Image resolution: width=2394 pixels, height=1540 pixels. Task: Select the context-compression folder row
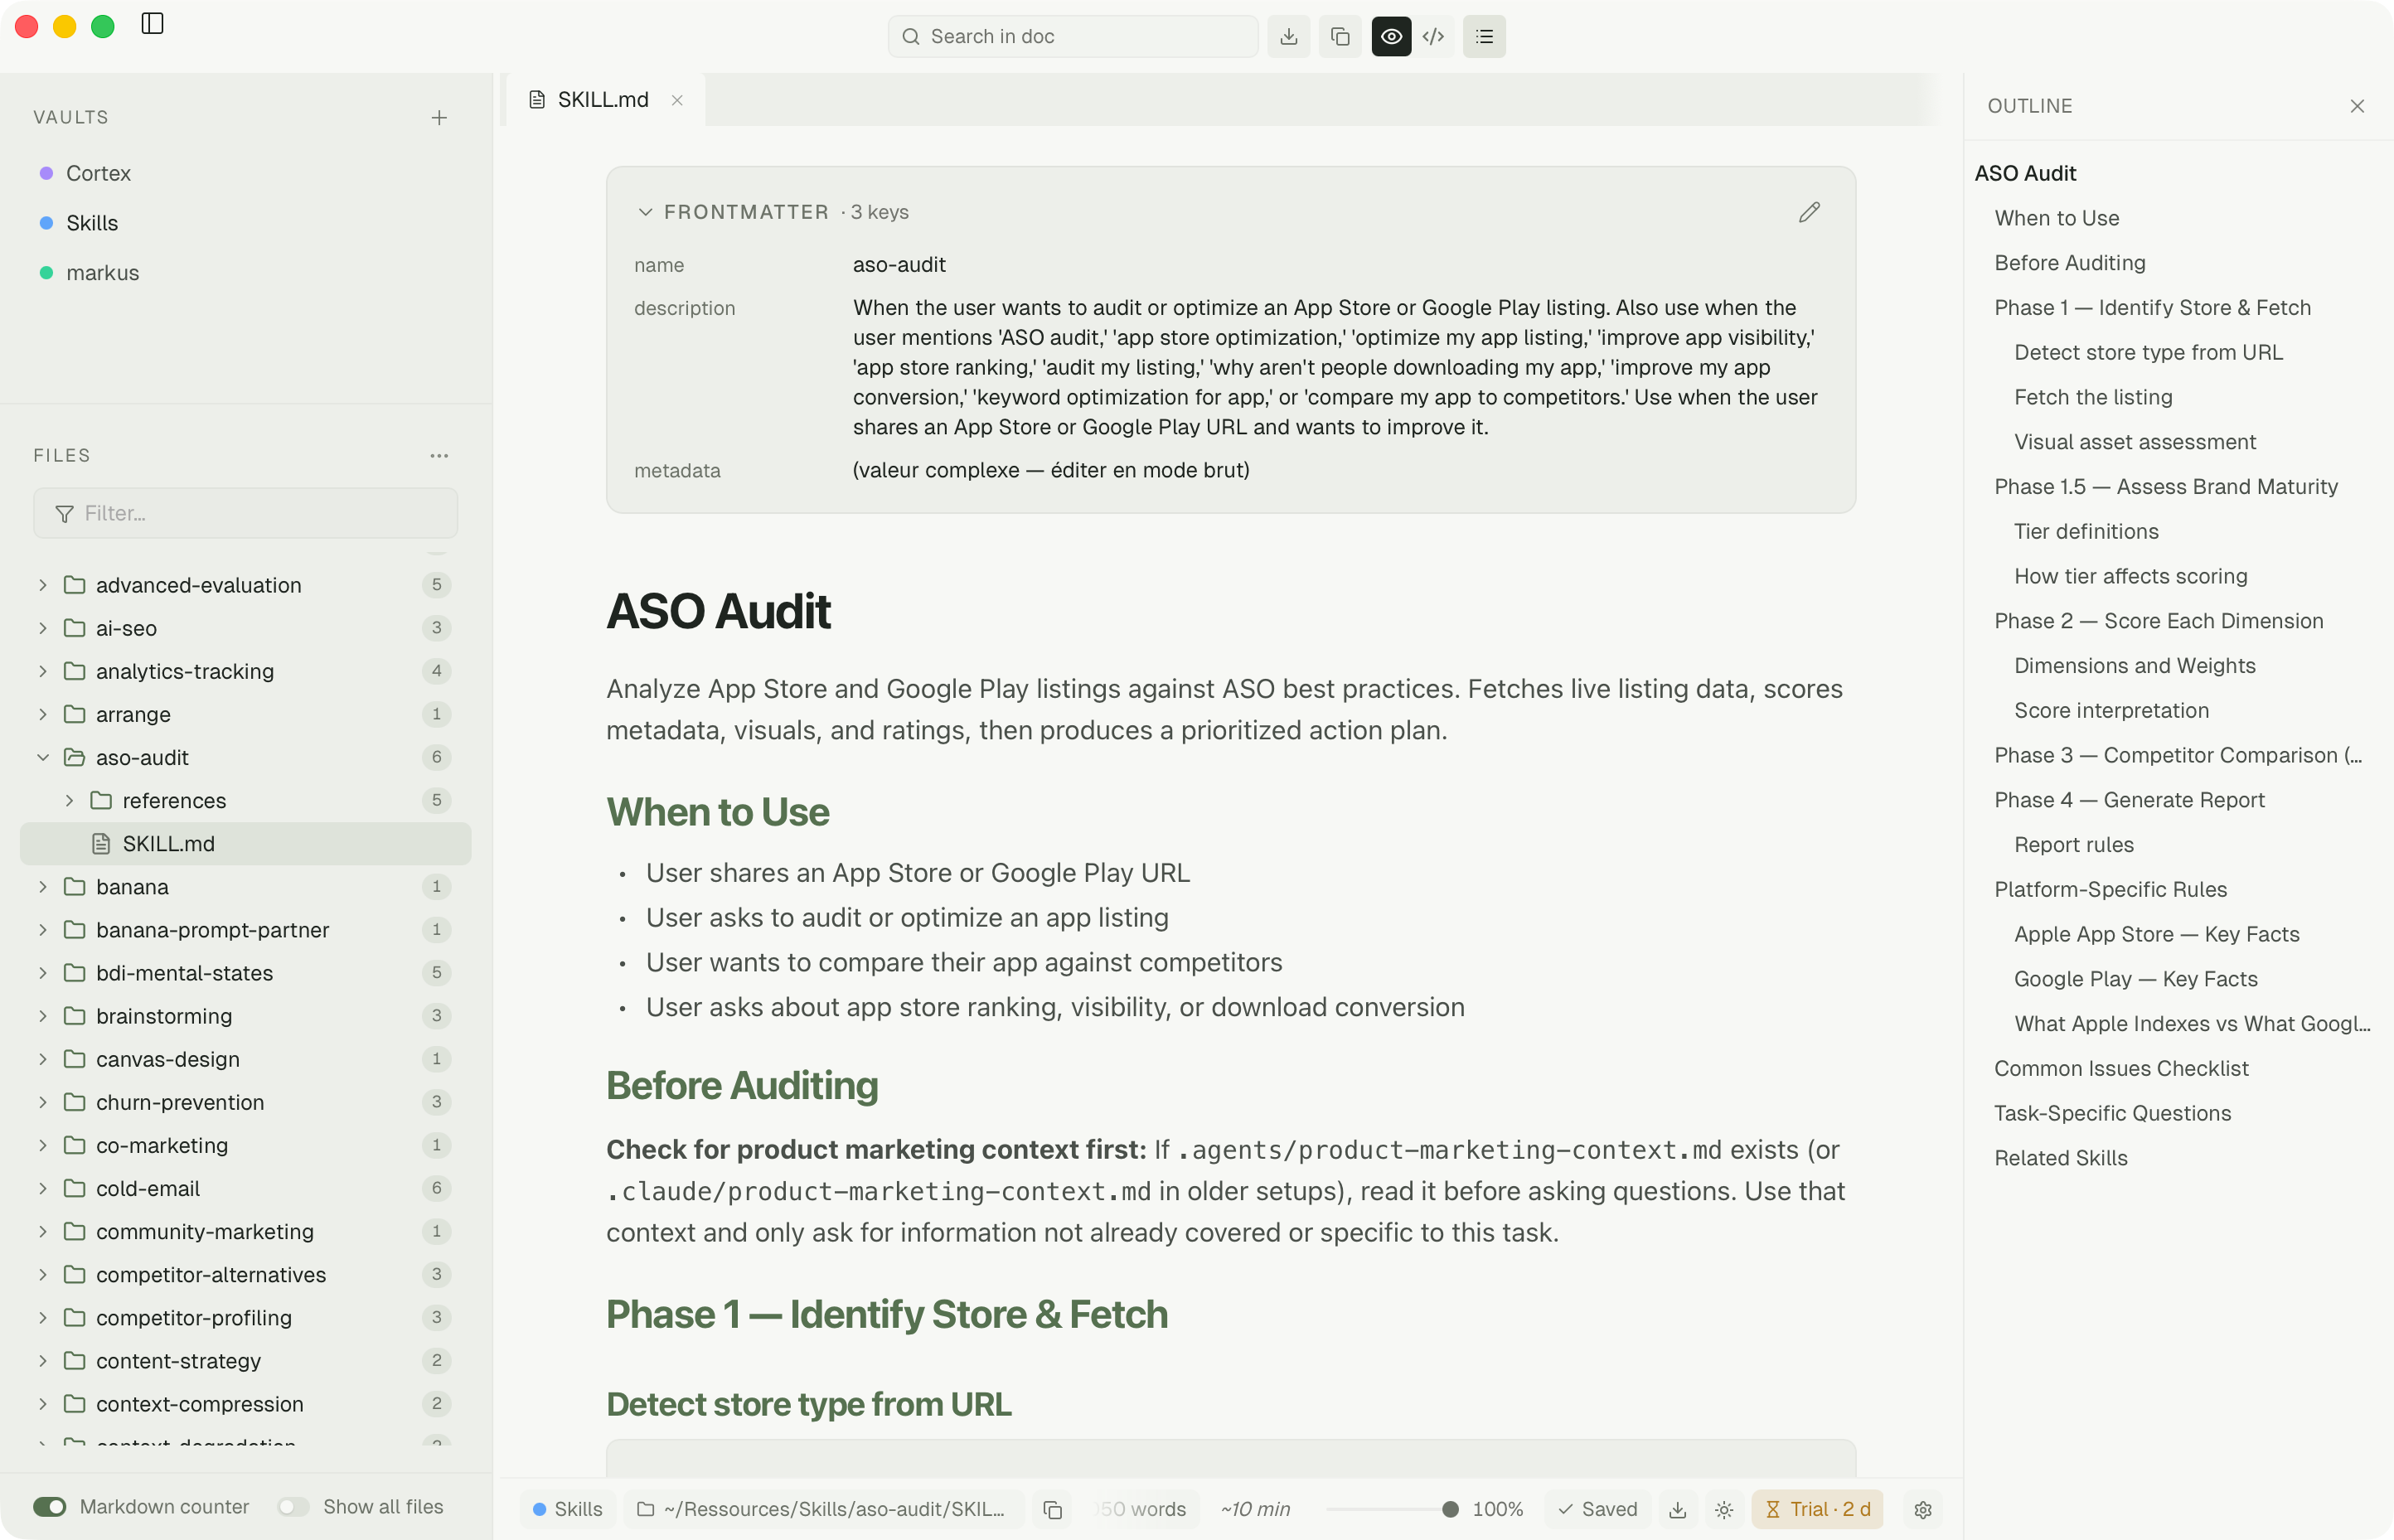pyautogui.click(x=245, y=1404)
